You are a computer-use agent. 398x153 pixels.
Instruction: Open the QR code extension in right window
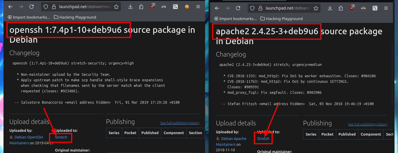tap(375, 8)
